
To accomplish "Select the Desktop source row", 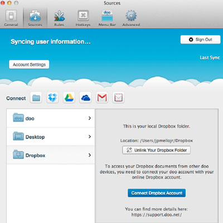I will [51, 137].
